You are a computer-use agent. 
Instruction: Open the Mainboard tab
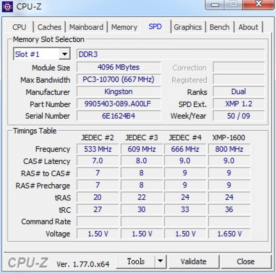86,27
